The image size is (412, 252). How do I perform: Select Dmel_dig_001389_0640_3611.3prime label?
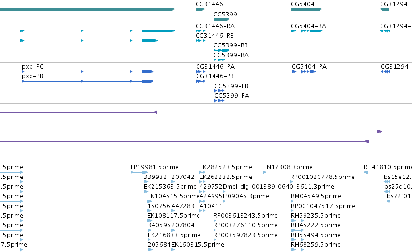(x=278, y=187)
